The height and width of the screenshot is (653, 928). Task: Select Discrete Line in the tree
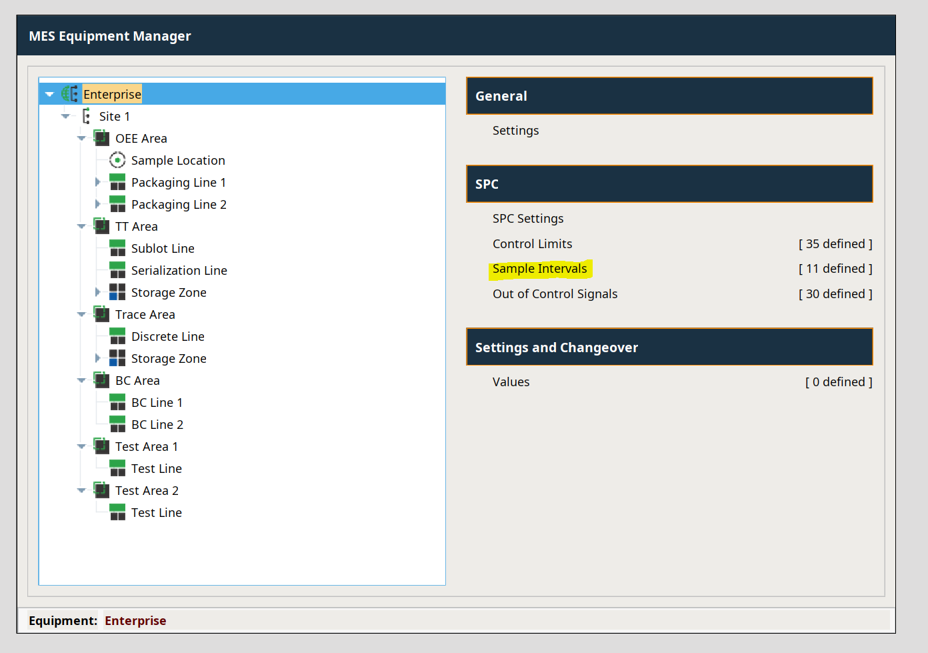tap(167, 336)
